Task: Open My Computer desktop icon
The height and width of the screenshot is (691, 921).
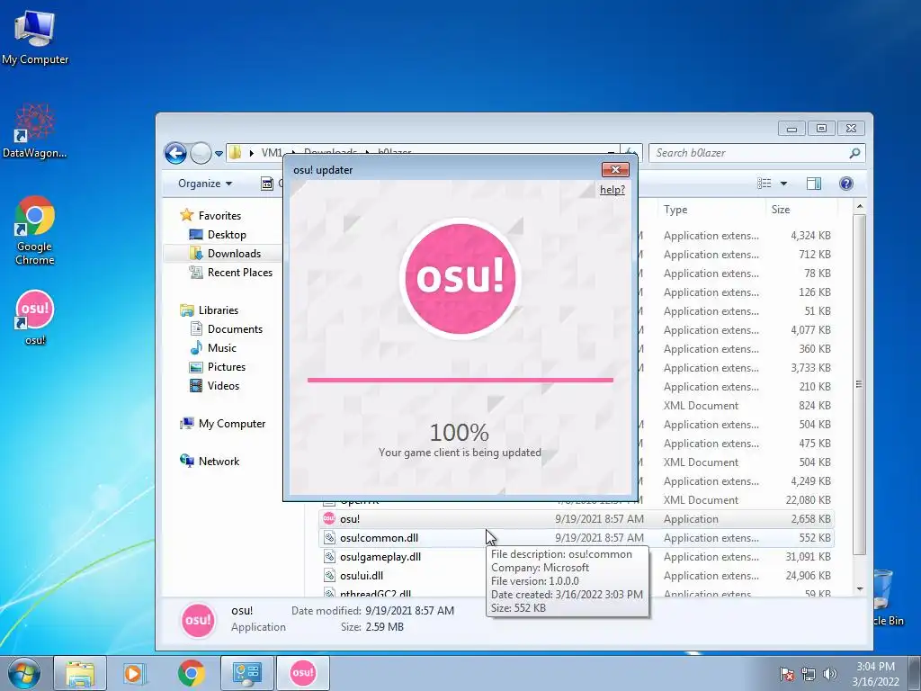Action: 35,38
